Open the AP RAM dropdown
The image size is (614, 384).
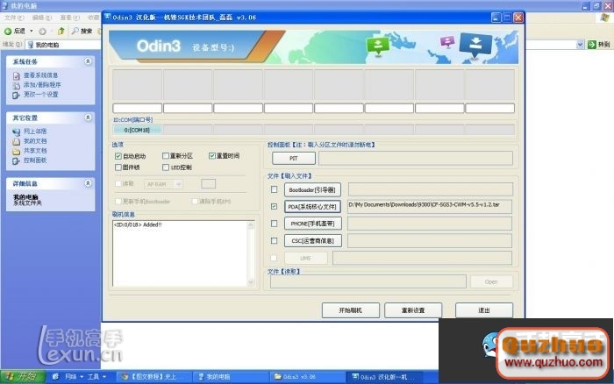(179, 184)
